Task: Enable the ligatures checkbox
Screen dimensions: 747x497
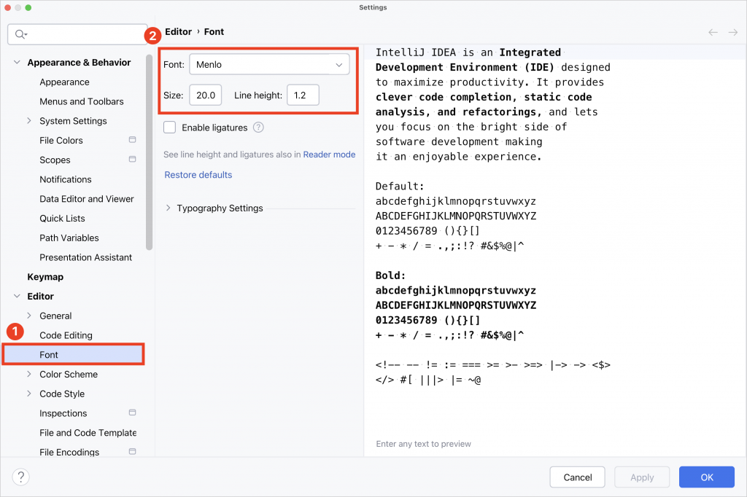Action: click(x=169, y=128)
